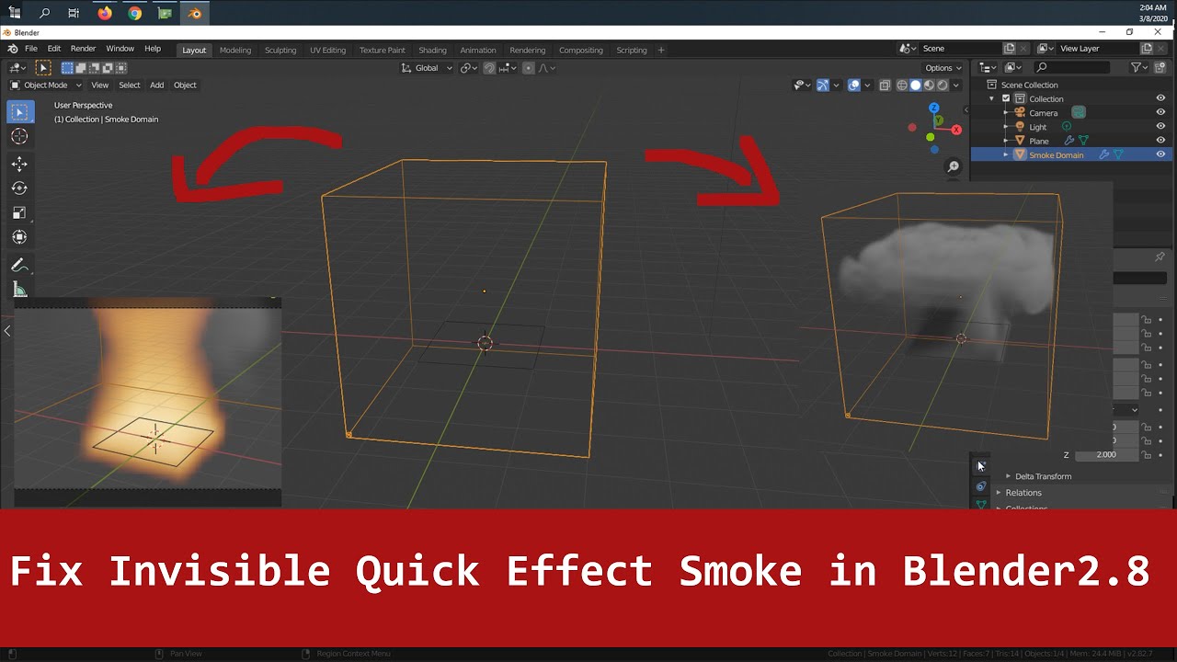Open the Edit menu
Screen dimensions: 1177x662
(54, 49)
